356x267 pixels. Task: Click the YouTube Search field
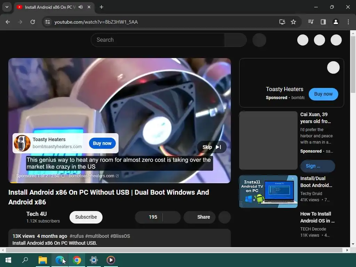click(x=158, y=40)
